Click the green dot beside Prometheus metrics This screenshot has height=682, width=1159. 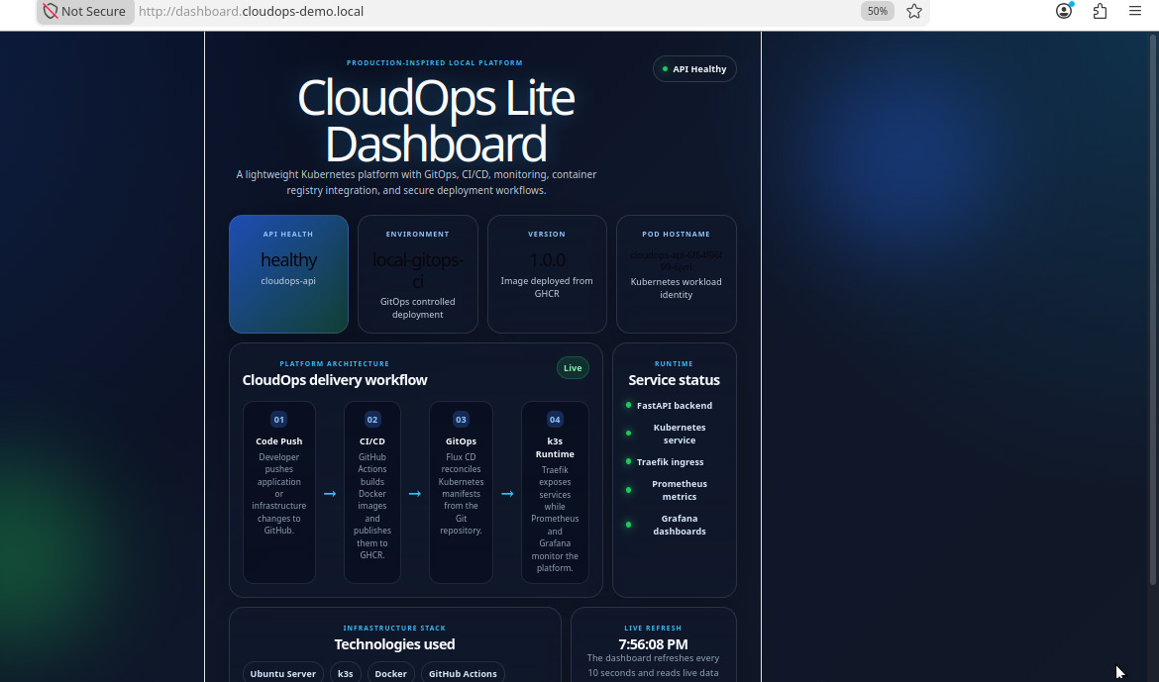[628, 490]
